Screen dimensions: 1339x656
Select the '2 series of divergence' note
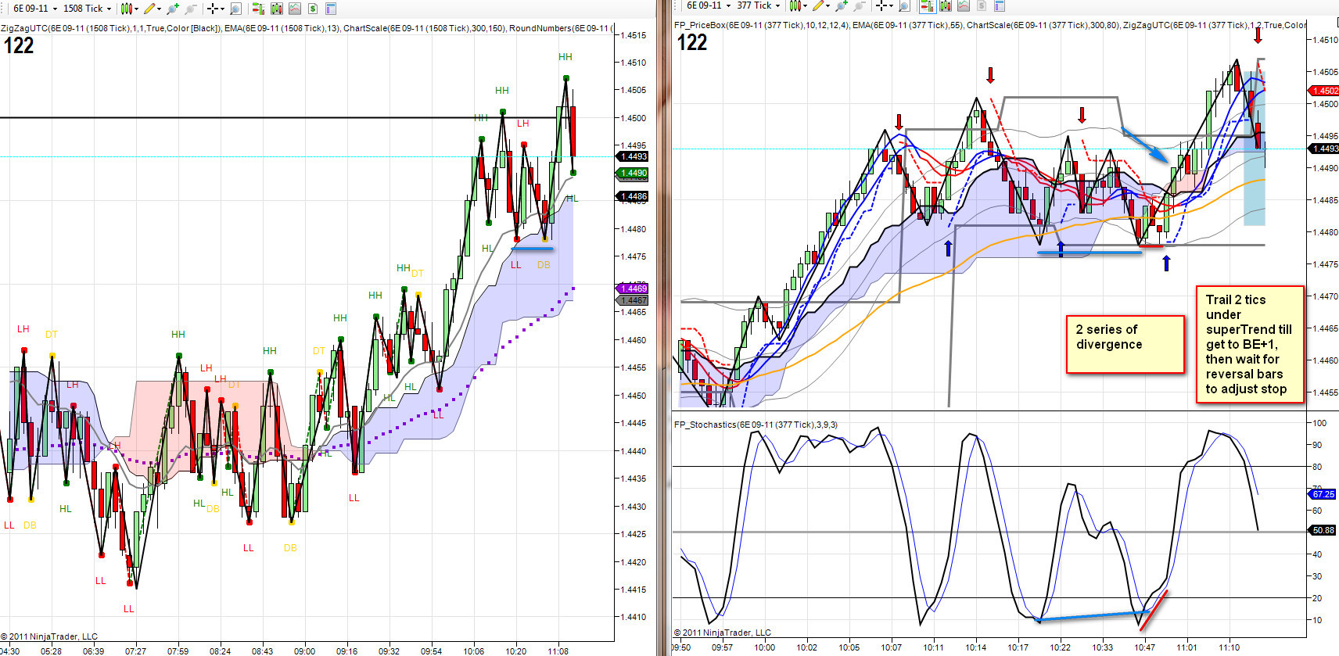(x=1125, y=344)
